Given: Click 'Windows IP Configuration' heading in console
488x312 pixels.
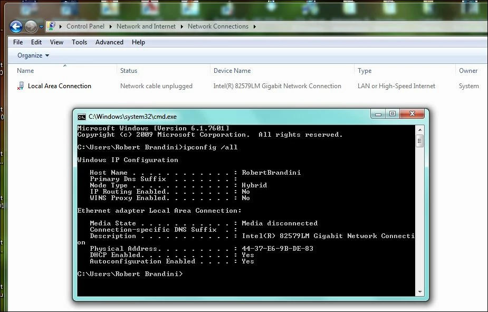Looking at the screenshot, I should pyautogui.click(x=128, y=160).
